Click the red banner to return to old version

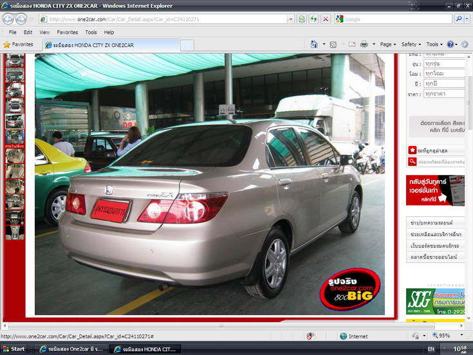click(435, 190)
